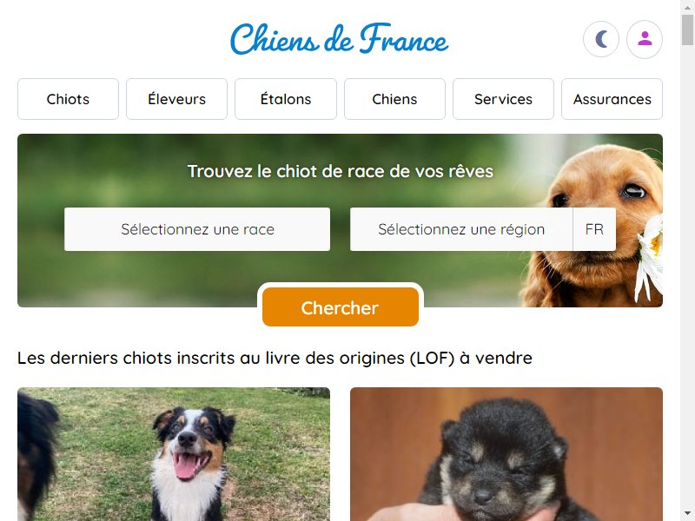695x521 pixels.
Task: Open the Services page
Action: point(503,99)
